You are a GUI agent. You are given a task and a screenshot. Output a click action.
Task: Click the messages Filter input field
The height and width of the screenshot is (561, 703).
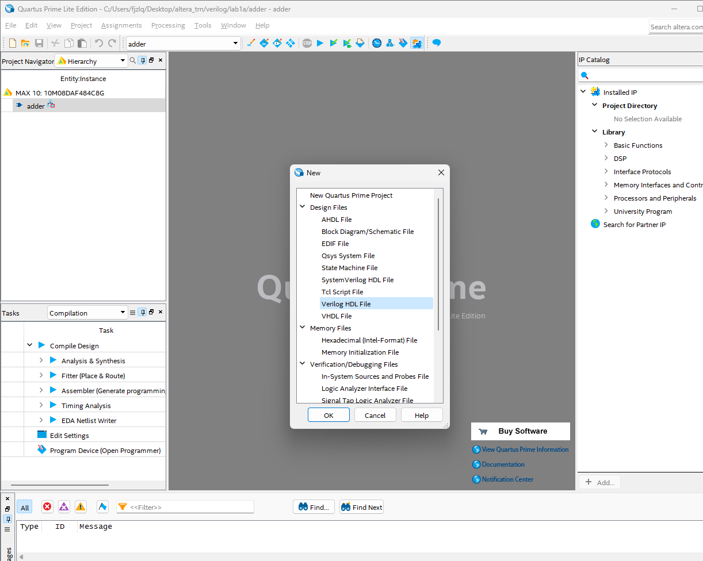coord(185,507)
